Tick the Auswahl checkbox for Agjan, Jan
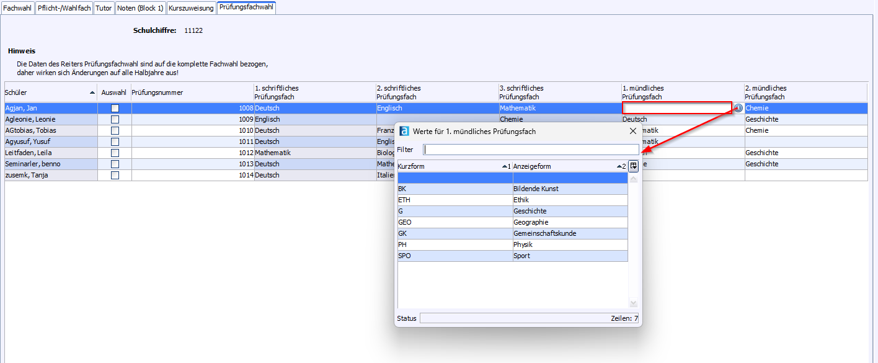This screenshot has height=363, width=878. [115, 108]
